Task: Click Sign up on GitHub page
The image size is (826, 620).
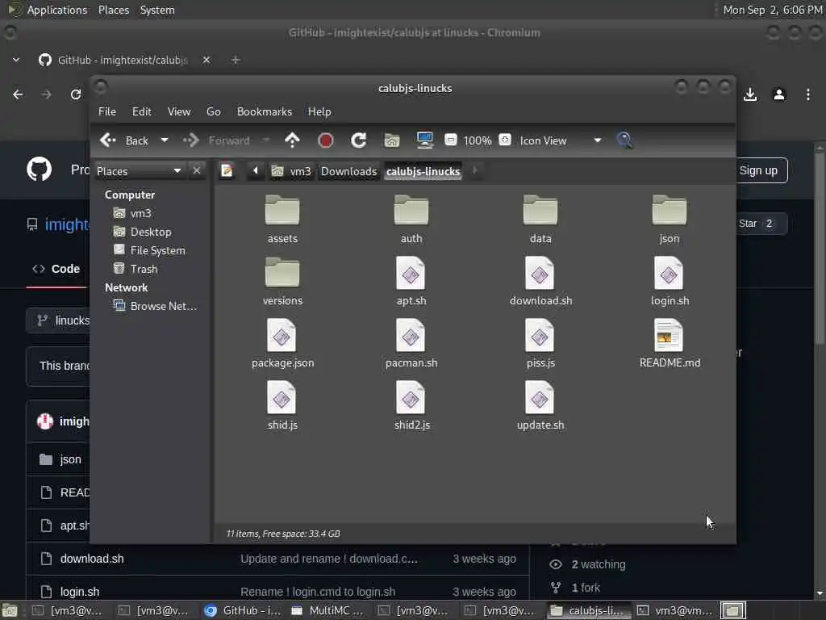Action: [758, 170]
